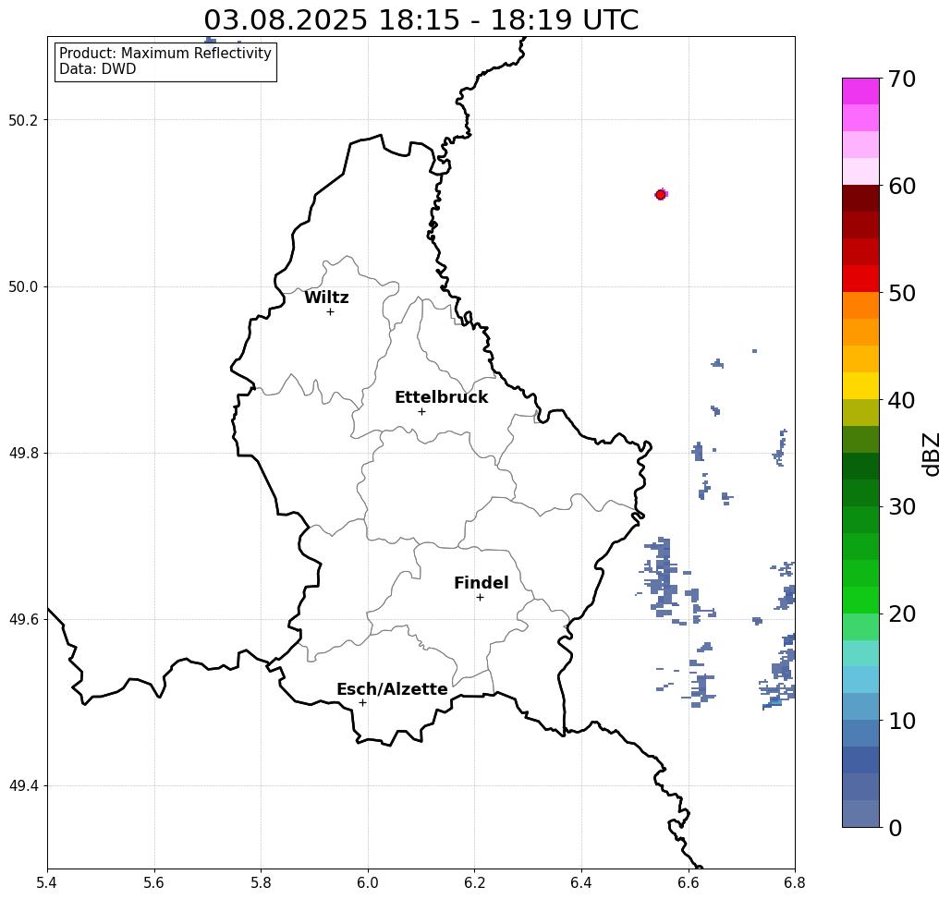Click the colorbar label 60
Image resolution: width=951 pixels, height=899 pixels.
pyautogui.click(x=901, y=186)
